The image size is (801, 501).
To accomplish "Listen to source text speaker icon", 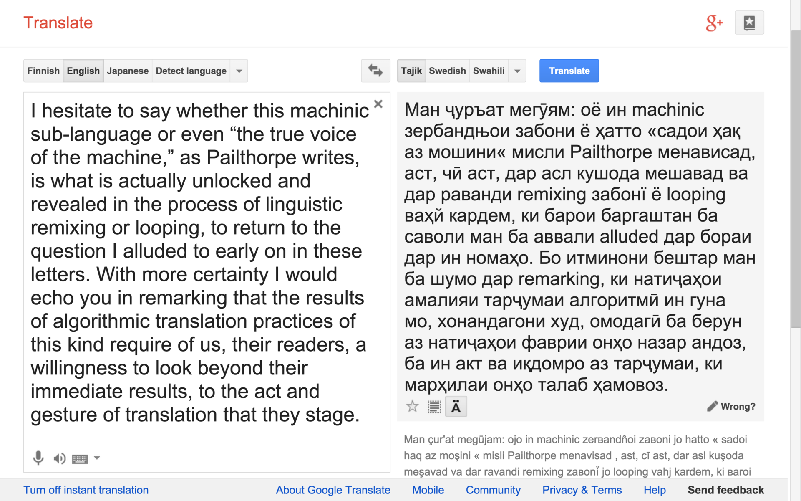I will click(x=60, y=458).
